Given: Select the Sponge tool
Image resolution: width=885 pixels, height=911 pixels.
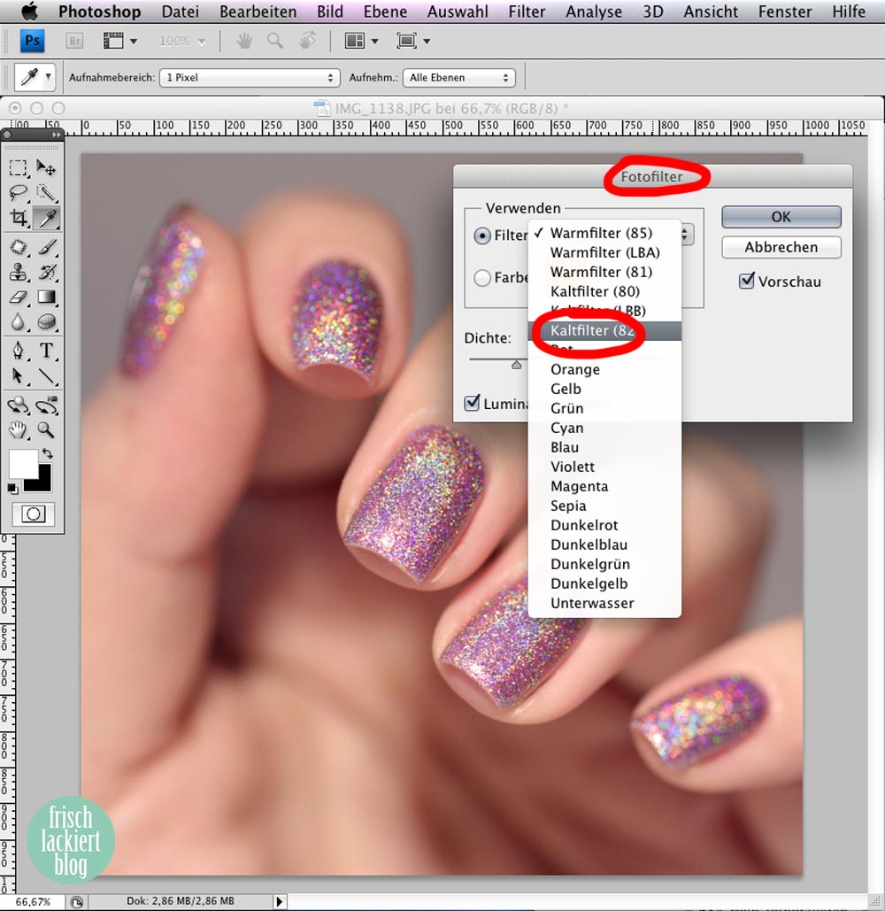Looking at the screenshot, I should coord(46,322).
